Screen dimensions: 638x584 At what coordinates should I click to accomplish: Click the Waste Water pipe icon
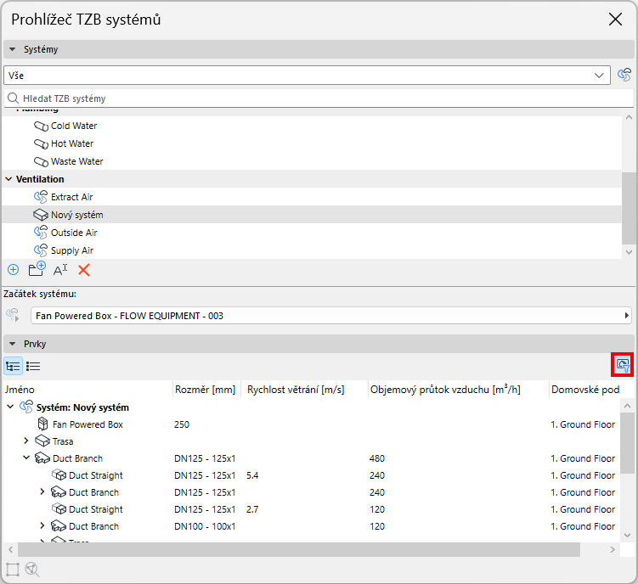click(x=41, y=162)
